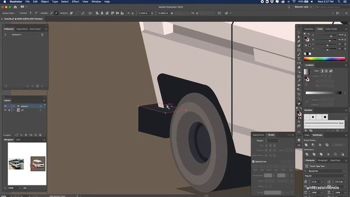Open Layers panel options menu

[x=44, y=101]
